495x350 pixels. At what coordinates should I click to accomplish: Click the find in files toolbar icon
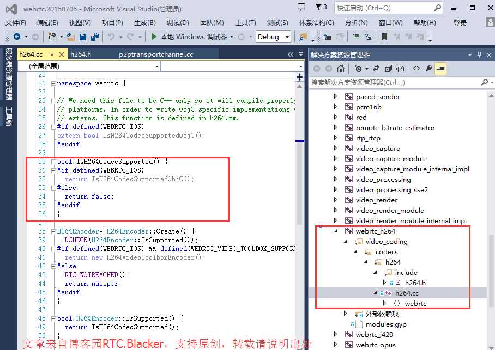pos(303,37)
